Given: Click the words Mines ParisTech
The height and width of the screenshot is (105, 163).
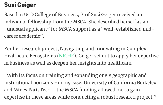Looking at the screenshot, I should click(x=32, y=90).
